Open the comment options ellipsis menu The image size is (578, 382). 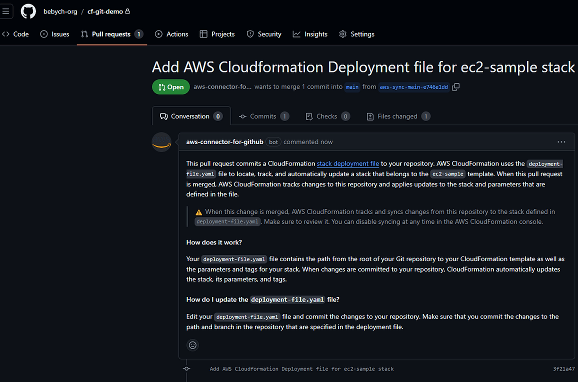point(561,142)
